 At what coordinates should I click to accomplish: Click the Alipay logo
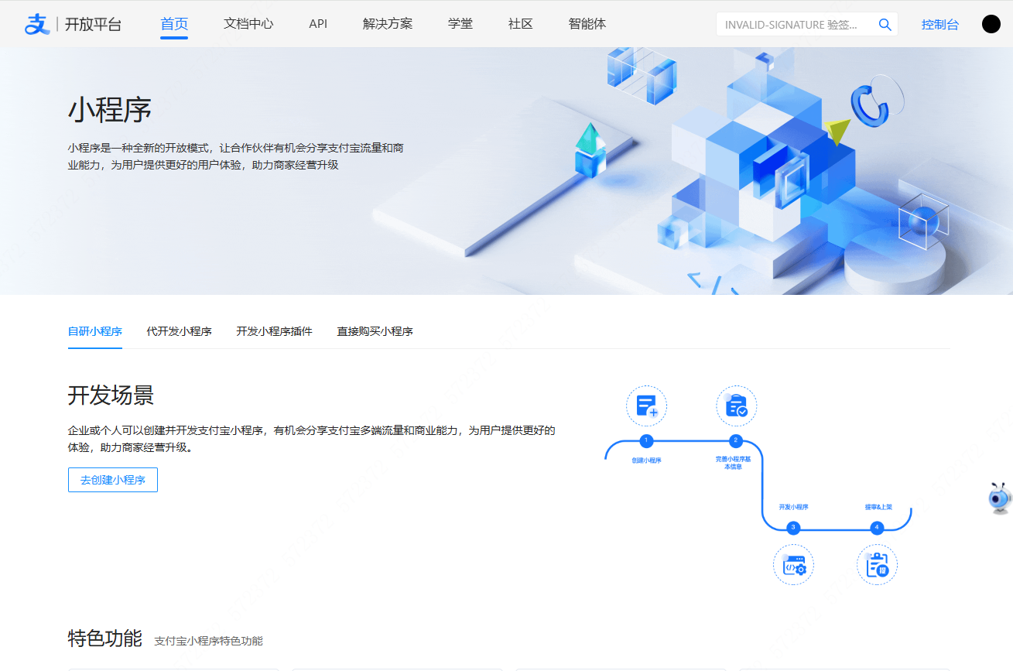[x=36, y=23]
